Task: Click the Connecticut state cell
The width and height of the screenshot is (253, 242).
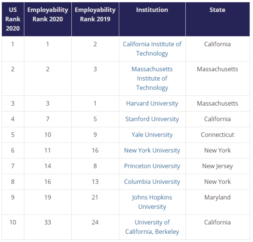Action: point(218,135)
